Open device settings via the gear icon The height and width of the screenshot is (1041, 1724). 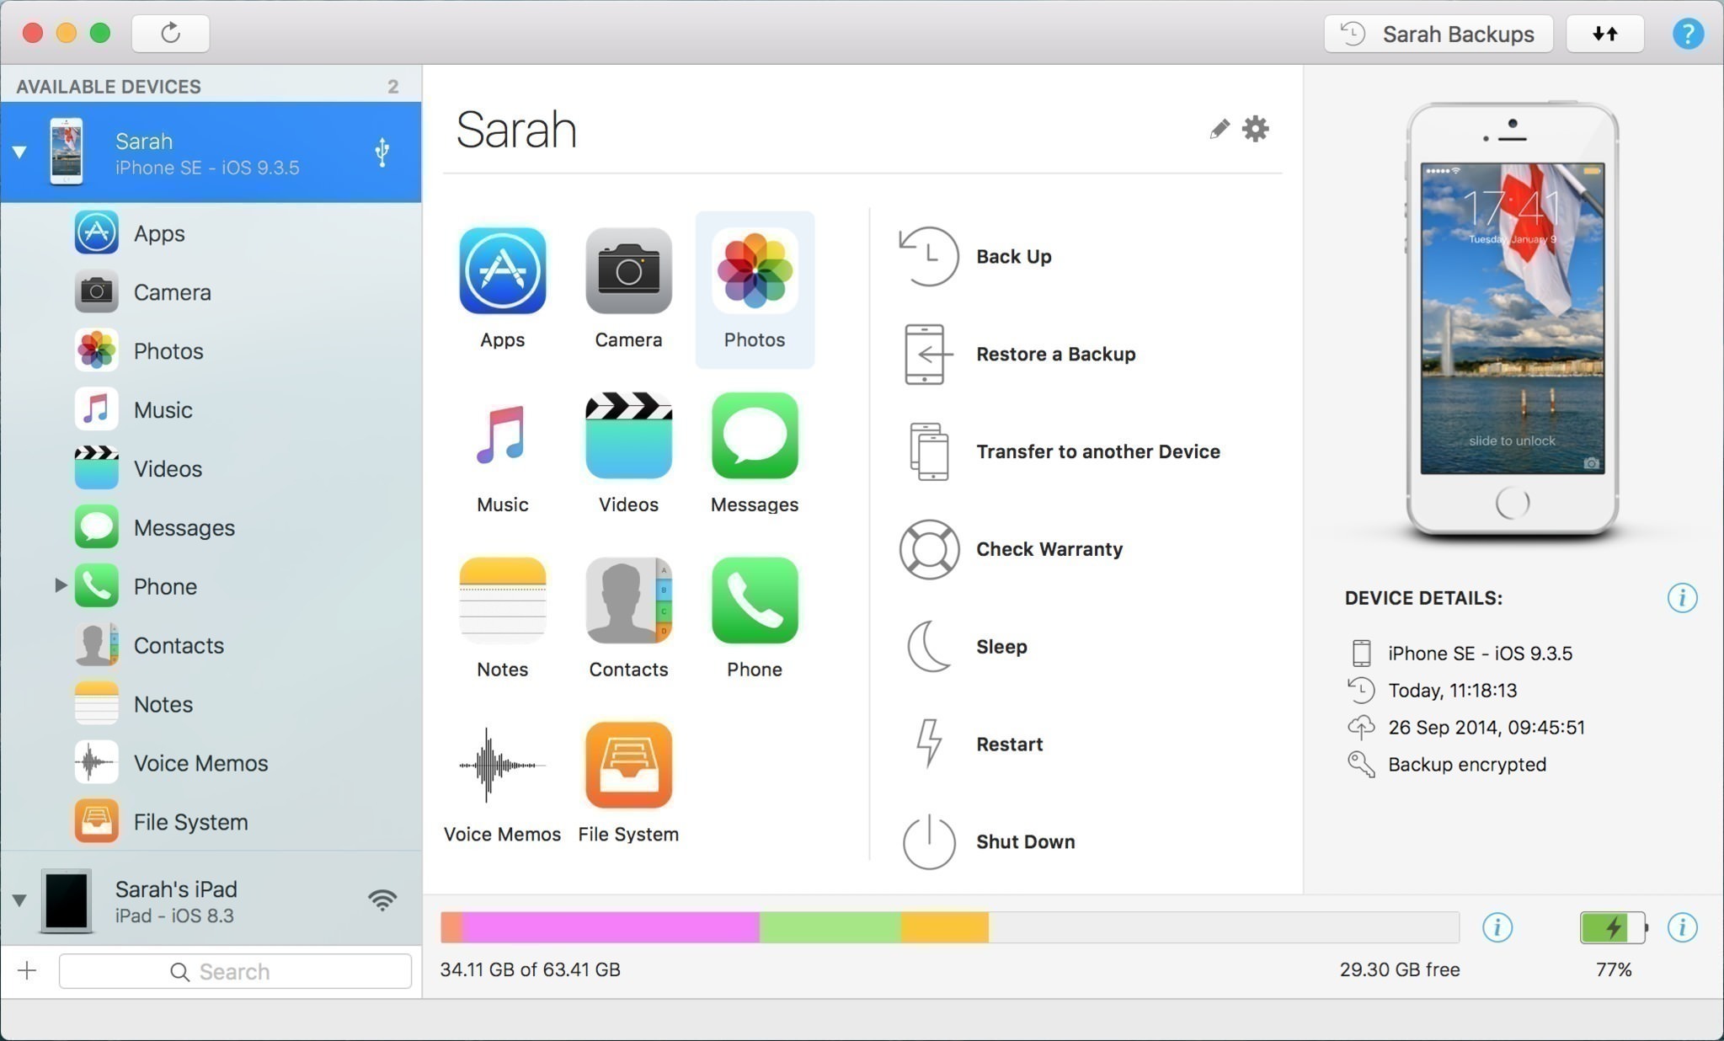pyautogui.click(x=1256, y=129)
